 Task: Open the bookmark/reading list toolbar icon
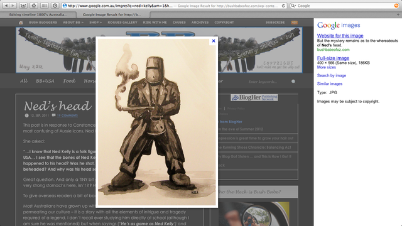[x=23, y=6]
